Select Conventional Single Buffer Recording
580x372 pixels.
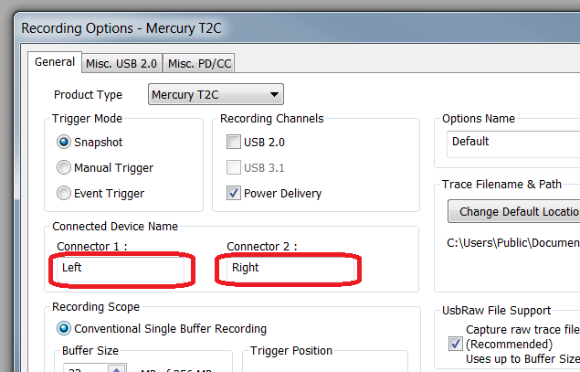[x=64, y=328]
